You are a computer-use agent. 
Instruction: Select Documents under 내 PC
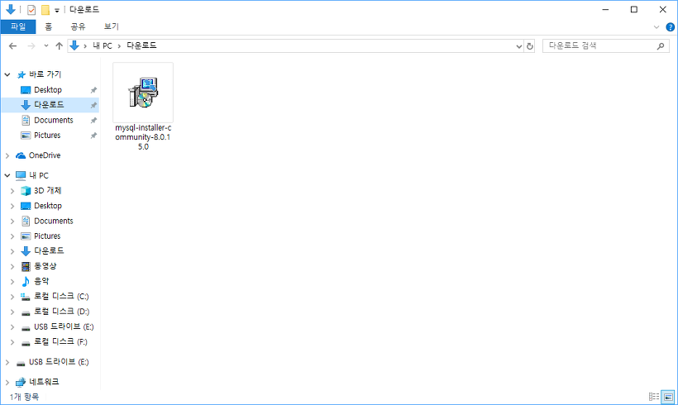[x=53, y=221]
